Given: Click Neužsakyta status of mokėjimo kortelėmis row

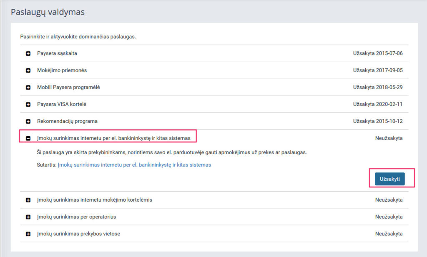Looking at the screenshot, I should 389,200.
